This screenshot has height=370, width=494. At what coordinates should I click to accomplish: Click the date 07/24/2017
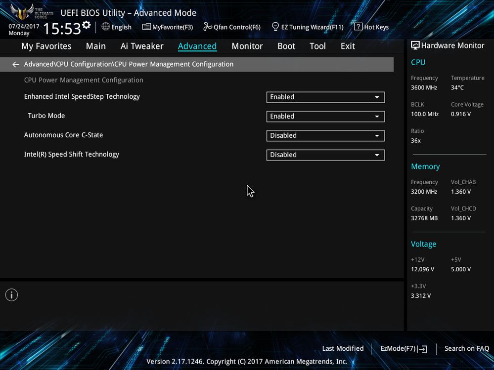24,27
